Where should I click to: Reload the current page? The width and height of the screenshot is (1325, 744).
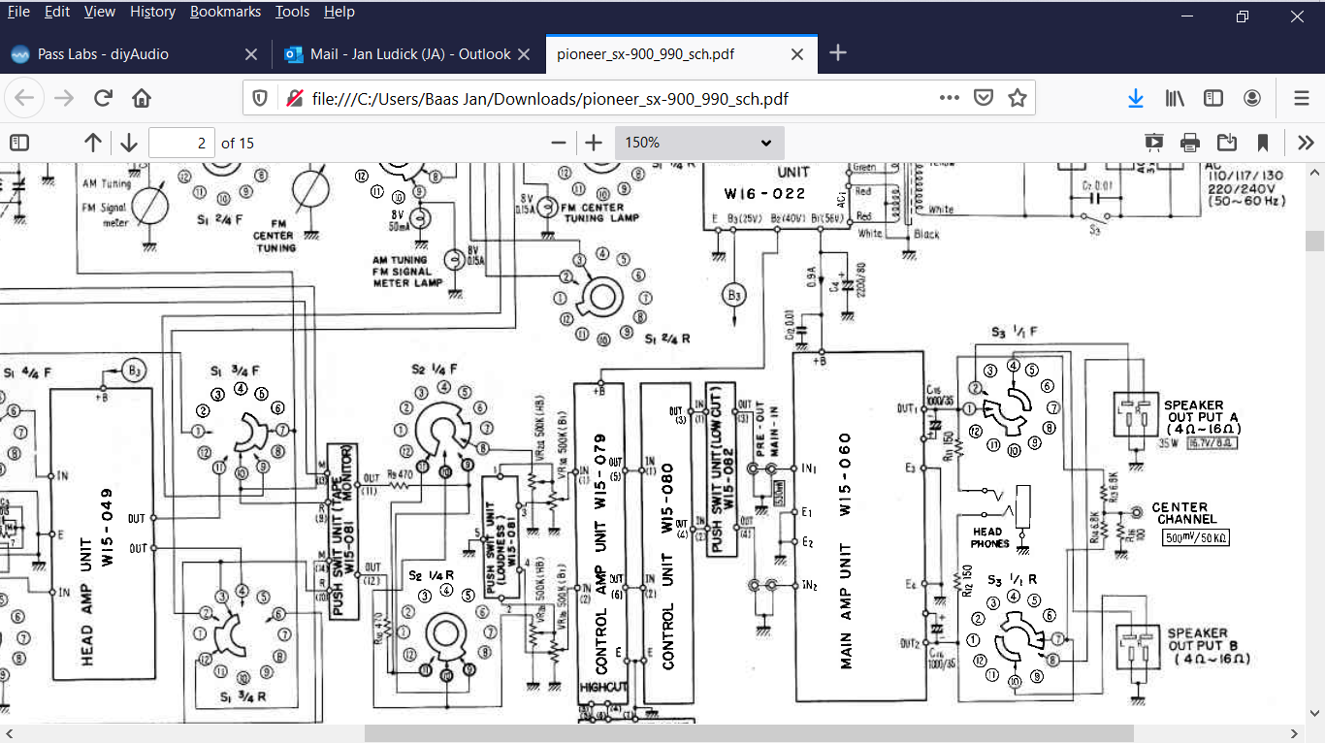click(x=103, y=98)
